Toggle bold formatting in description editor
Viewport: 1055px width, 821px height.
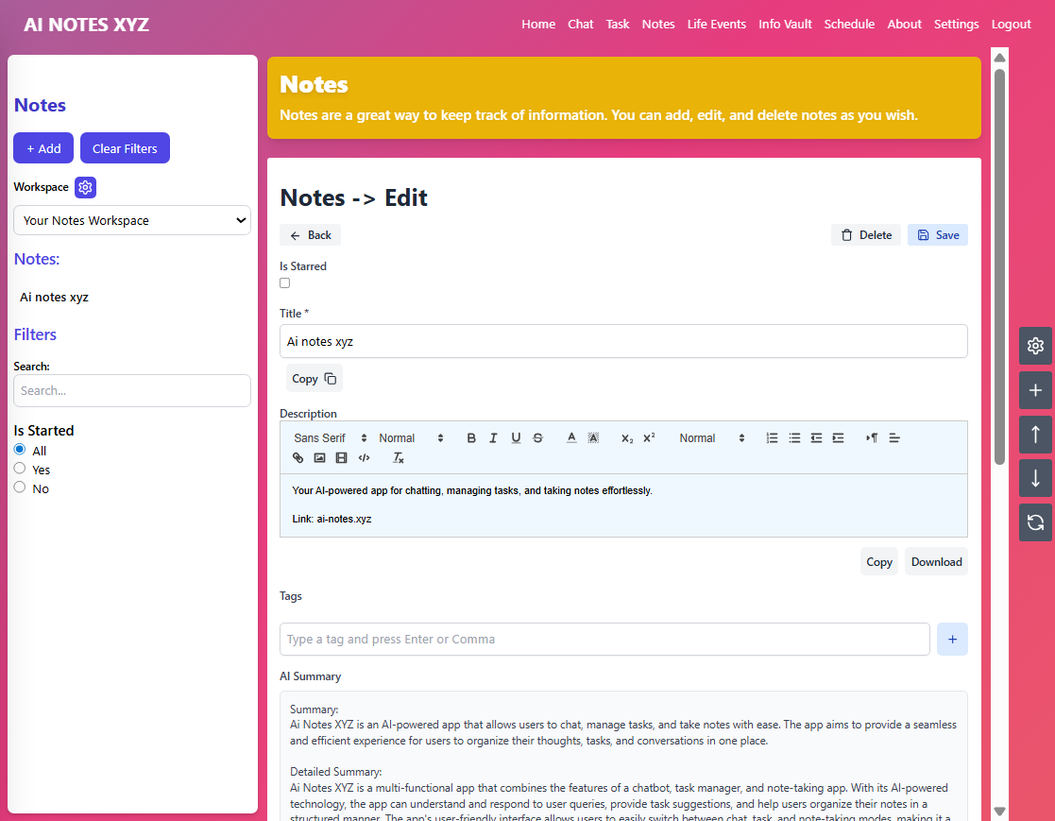(x=471, y=438)
